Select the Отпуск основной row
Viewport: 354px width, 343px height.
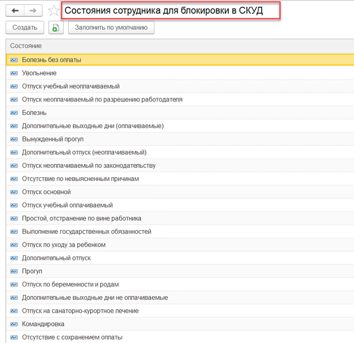point(46,192)
